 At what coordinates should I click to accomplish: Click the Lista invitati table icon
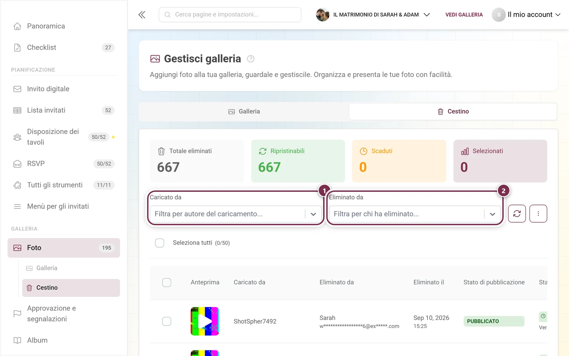(x=17, y=110)
